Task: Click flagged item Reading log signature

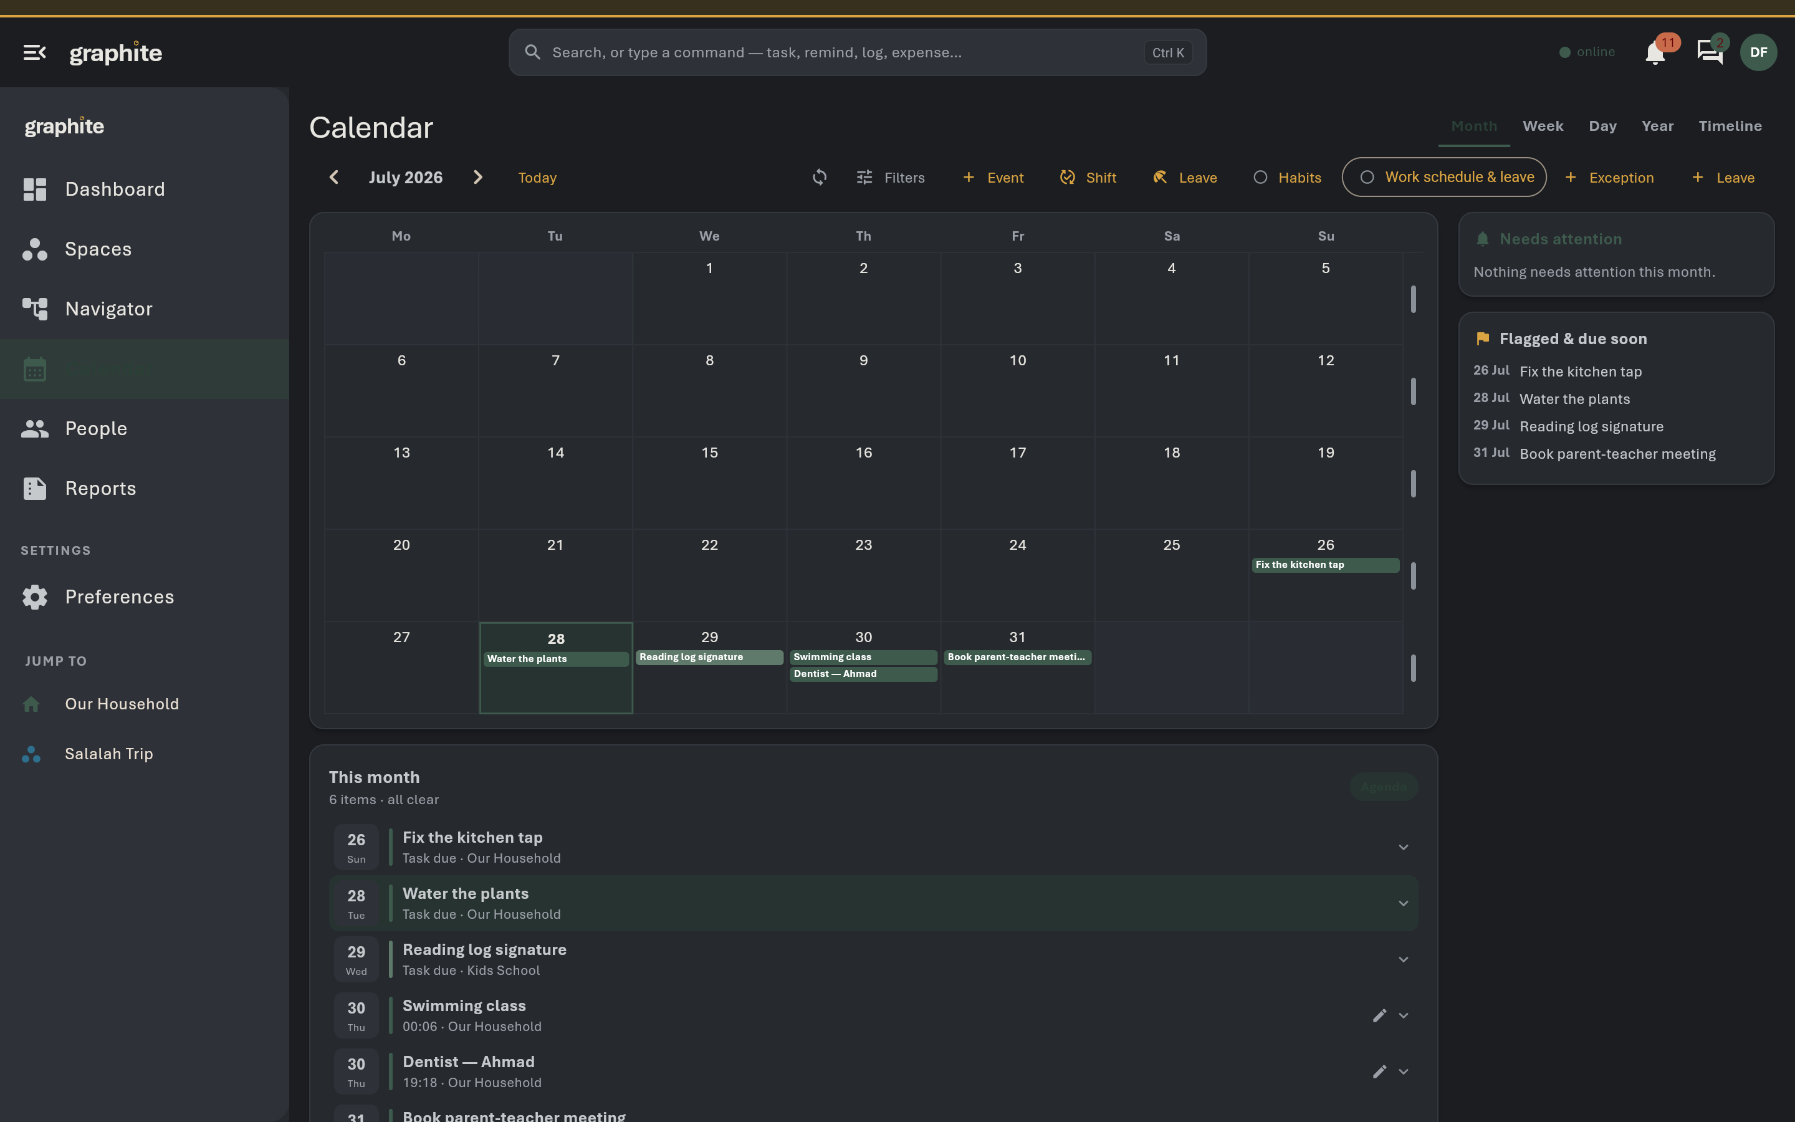Action: click(x=1591, y=427)
